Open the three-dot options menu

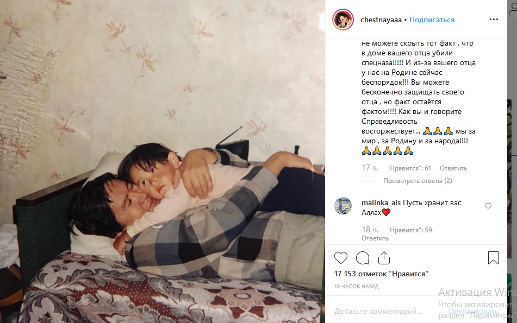pos(494,20)
